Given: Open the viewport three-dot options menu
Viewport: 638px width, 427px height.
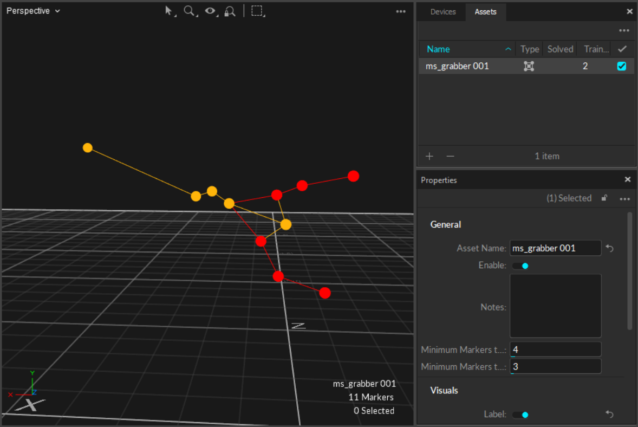Looking at the screenshot, I should tap(401, 11).
